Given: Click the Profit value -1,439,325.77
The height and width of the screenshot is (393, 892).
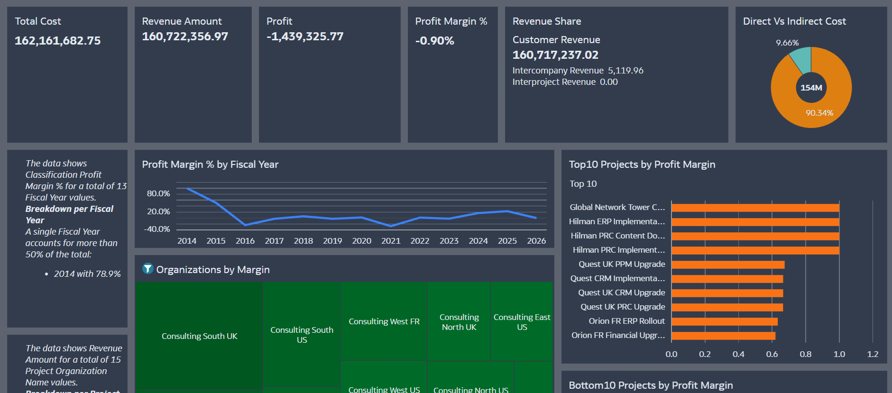Looking at the screenshot, I should pyautogui.click(x=305, y=37).
